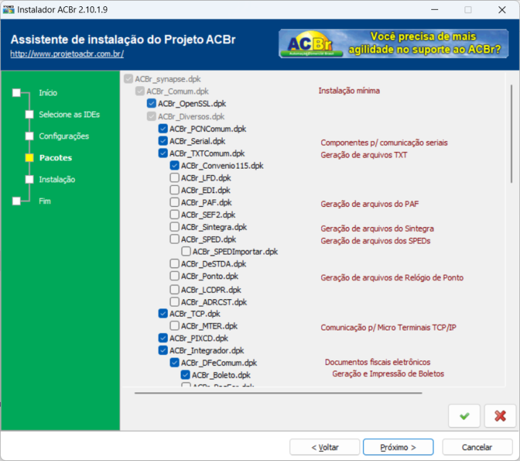Screen dimensions: 520x461
Task: Uncheck the ACBr_PIXCD.dpk checkbox
Action: tap(163, 338)
